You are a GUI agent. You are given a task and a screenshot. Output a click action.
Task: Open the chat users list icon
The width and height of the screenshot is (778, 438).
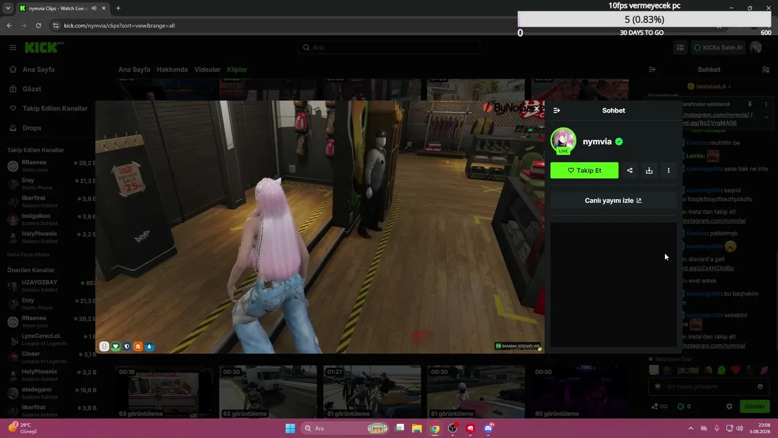766,69
